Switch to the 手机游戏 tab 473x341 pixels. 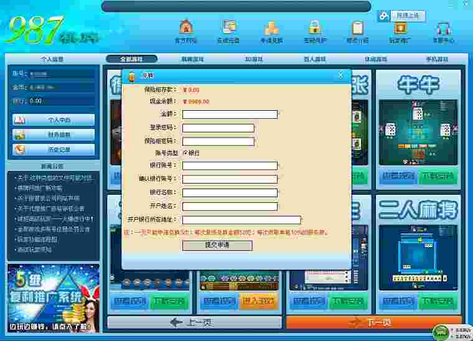pyautogui.click(x=436, y=59)
